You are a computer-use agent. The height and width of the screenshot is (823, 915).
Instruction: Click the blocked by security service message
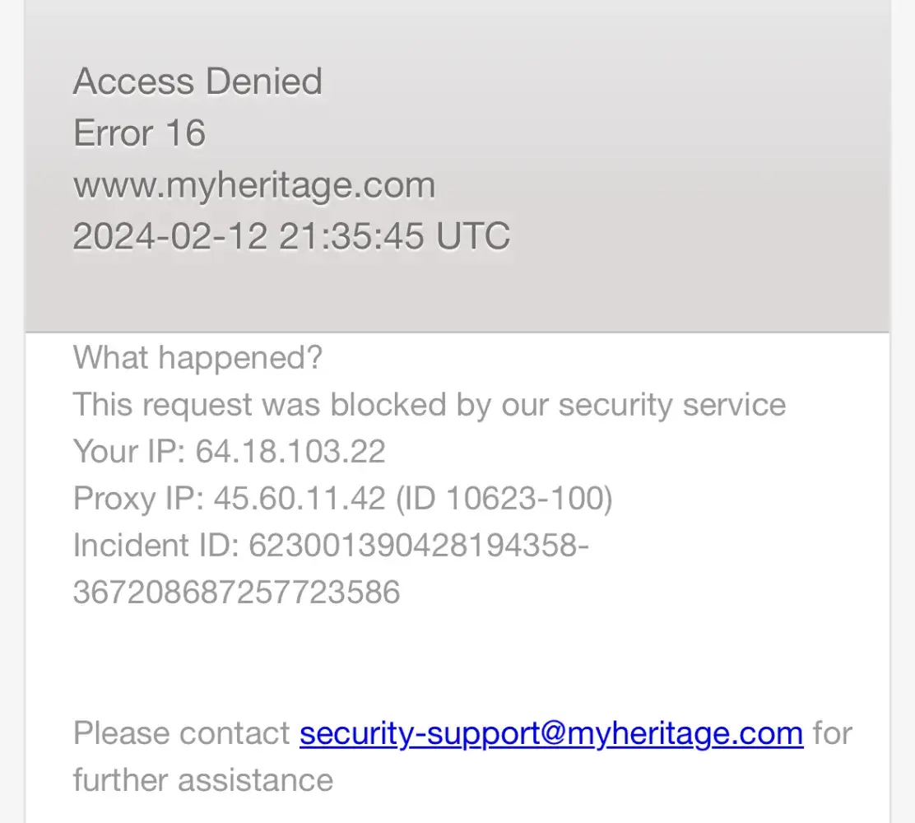[429, 405]
